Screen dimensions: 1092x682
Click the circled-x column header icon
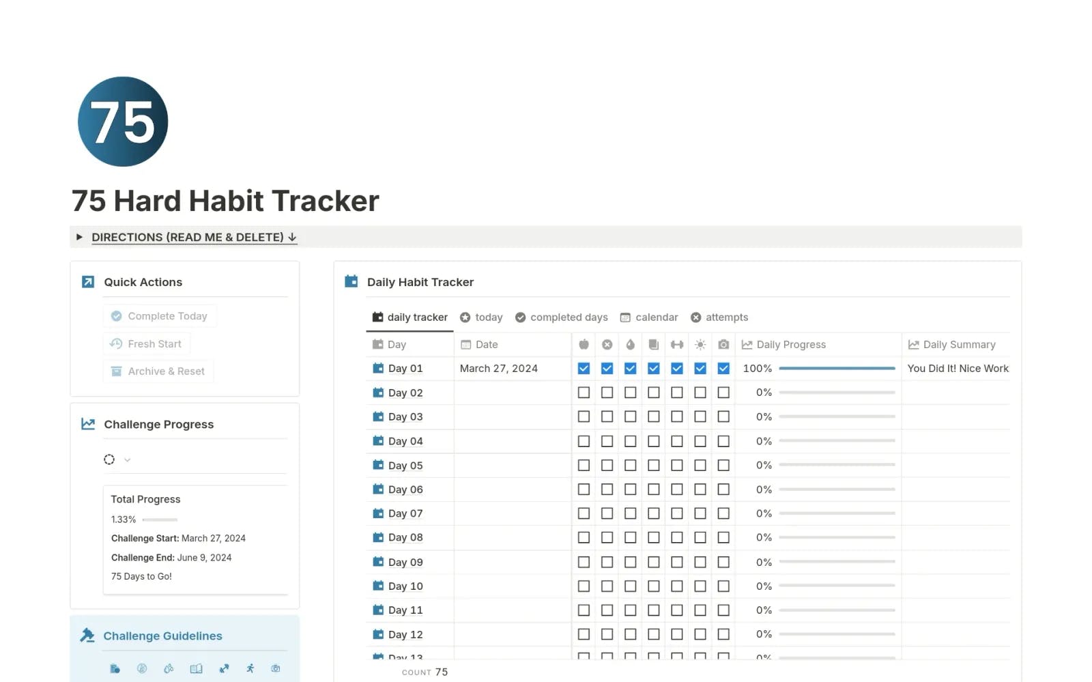pyautogui.click(x=607, y=345)
